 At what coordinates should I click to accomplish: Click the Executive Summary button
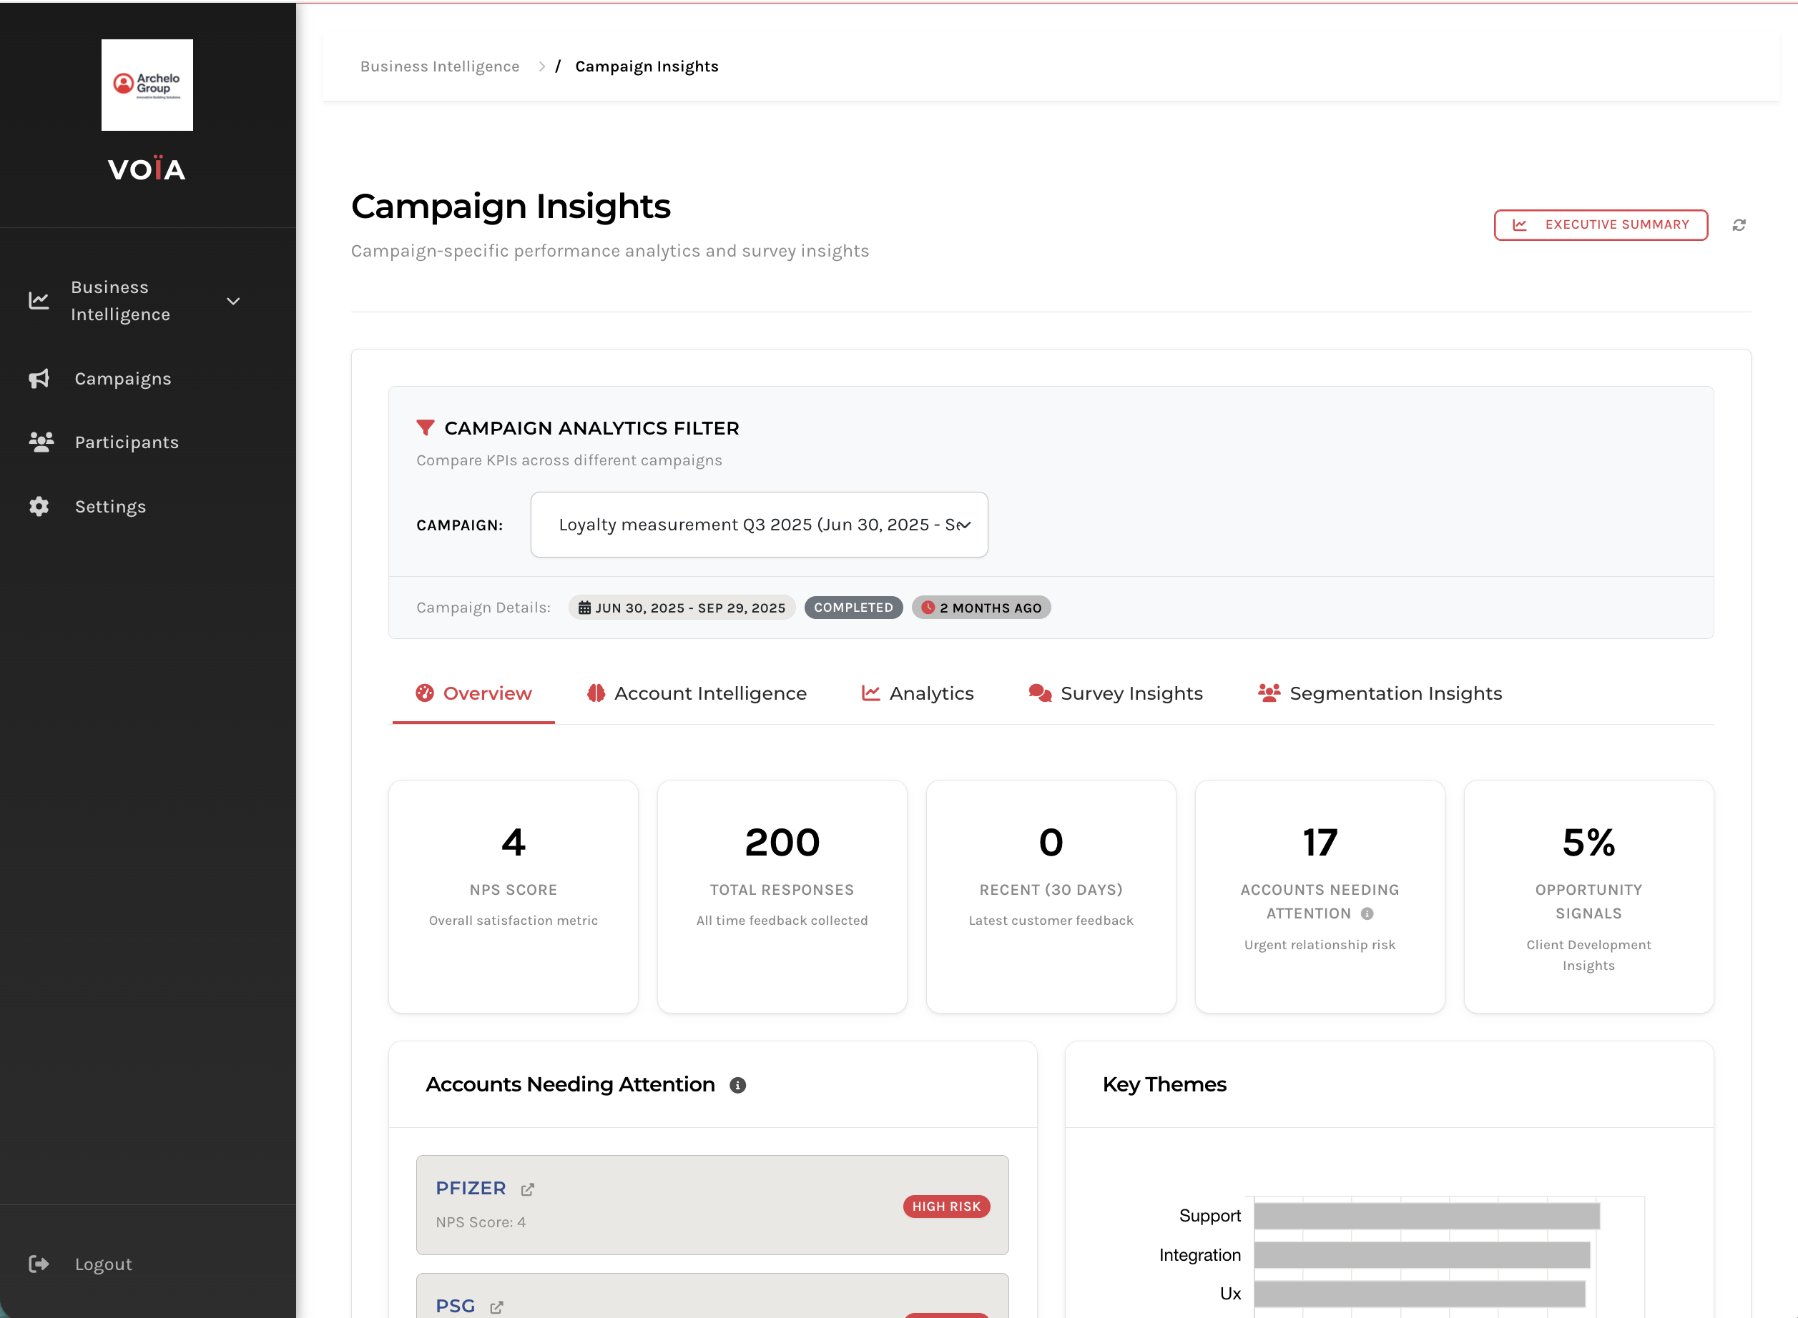(1600, 225)
